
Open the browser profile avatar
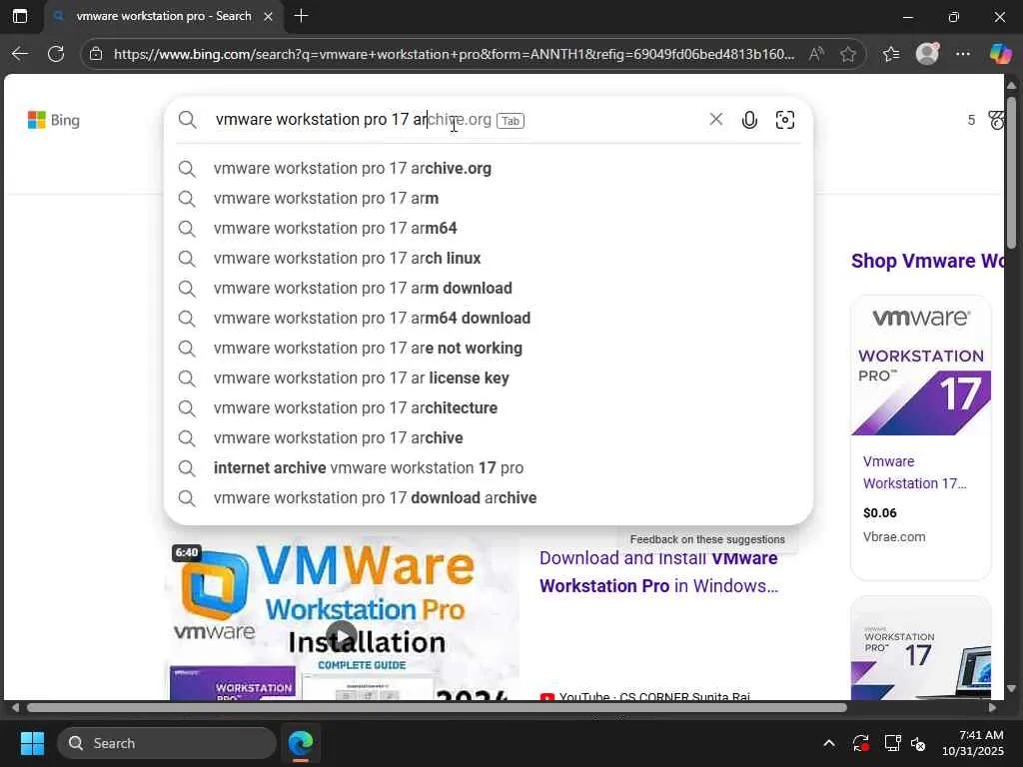coord(927,54)
